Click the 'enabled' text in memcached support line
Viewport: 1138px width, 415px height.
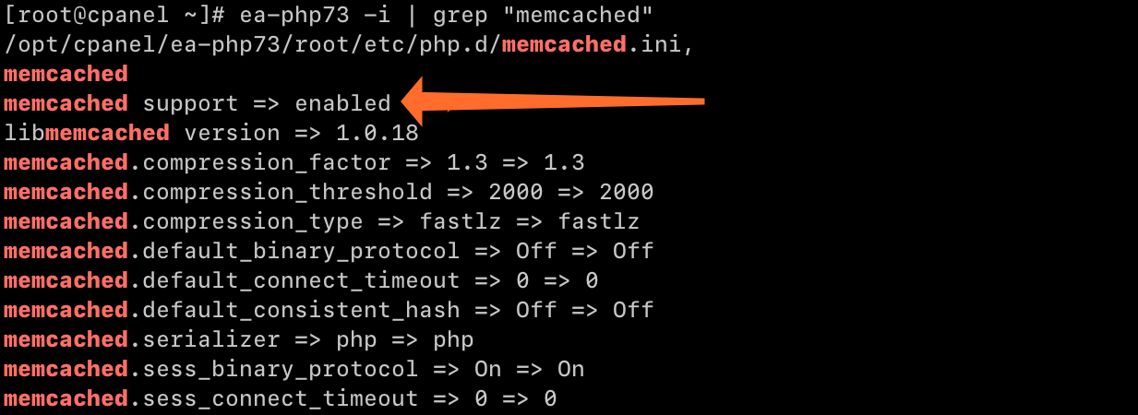point(342,103)
